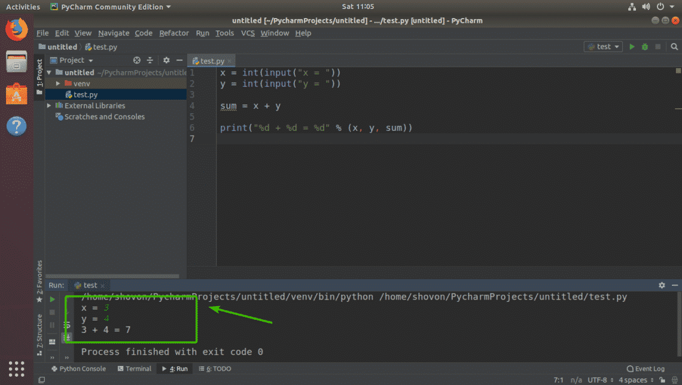Collapse the untitled project tree node
The image size is (682, 385).
48,72
